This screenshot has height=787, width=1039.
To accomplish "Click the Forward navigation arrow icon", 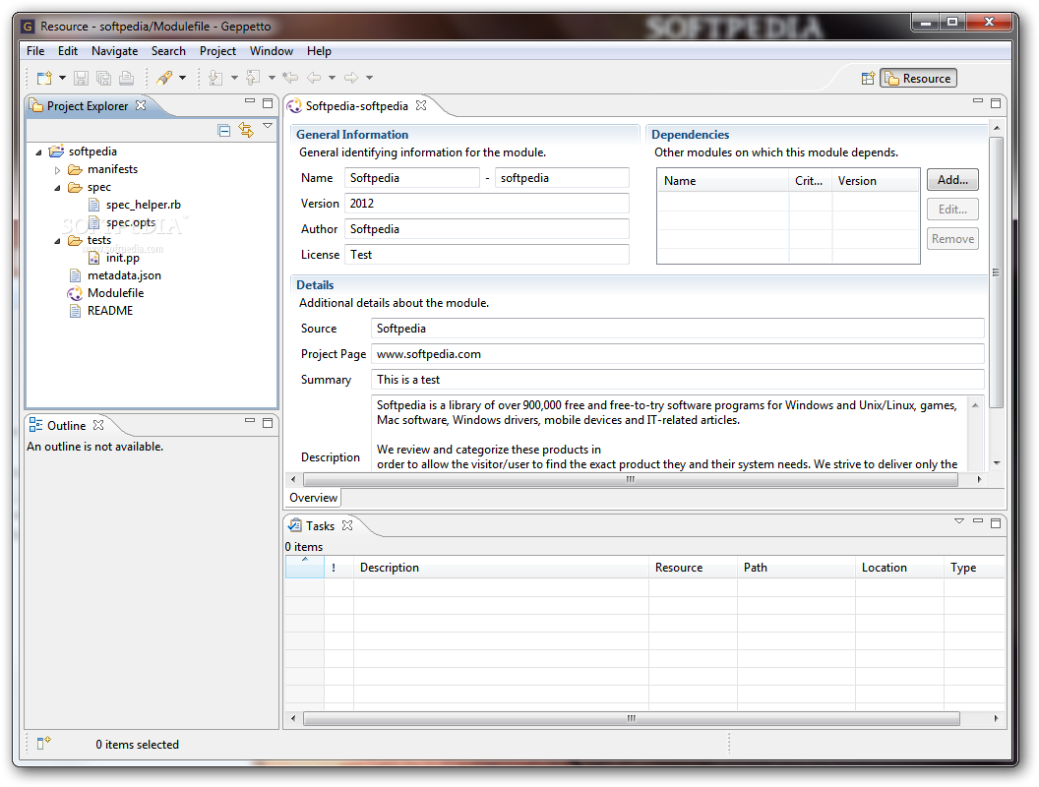I will tap(351, 78).
